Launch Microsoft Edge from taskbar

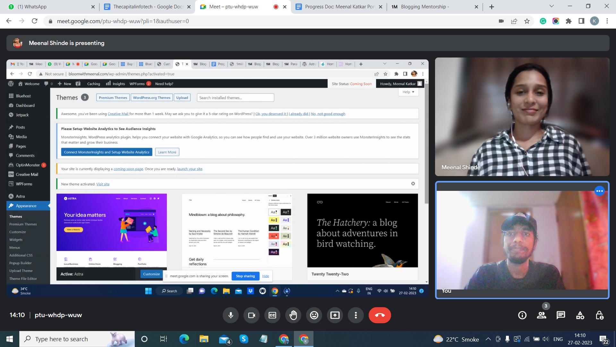184,339
